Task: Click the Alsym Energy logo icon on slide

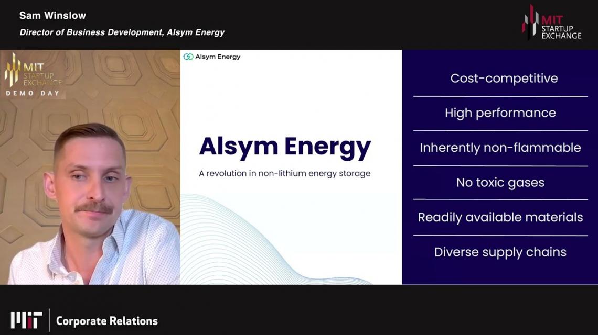Action: 188,57
